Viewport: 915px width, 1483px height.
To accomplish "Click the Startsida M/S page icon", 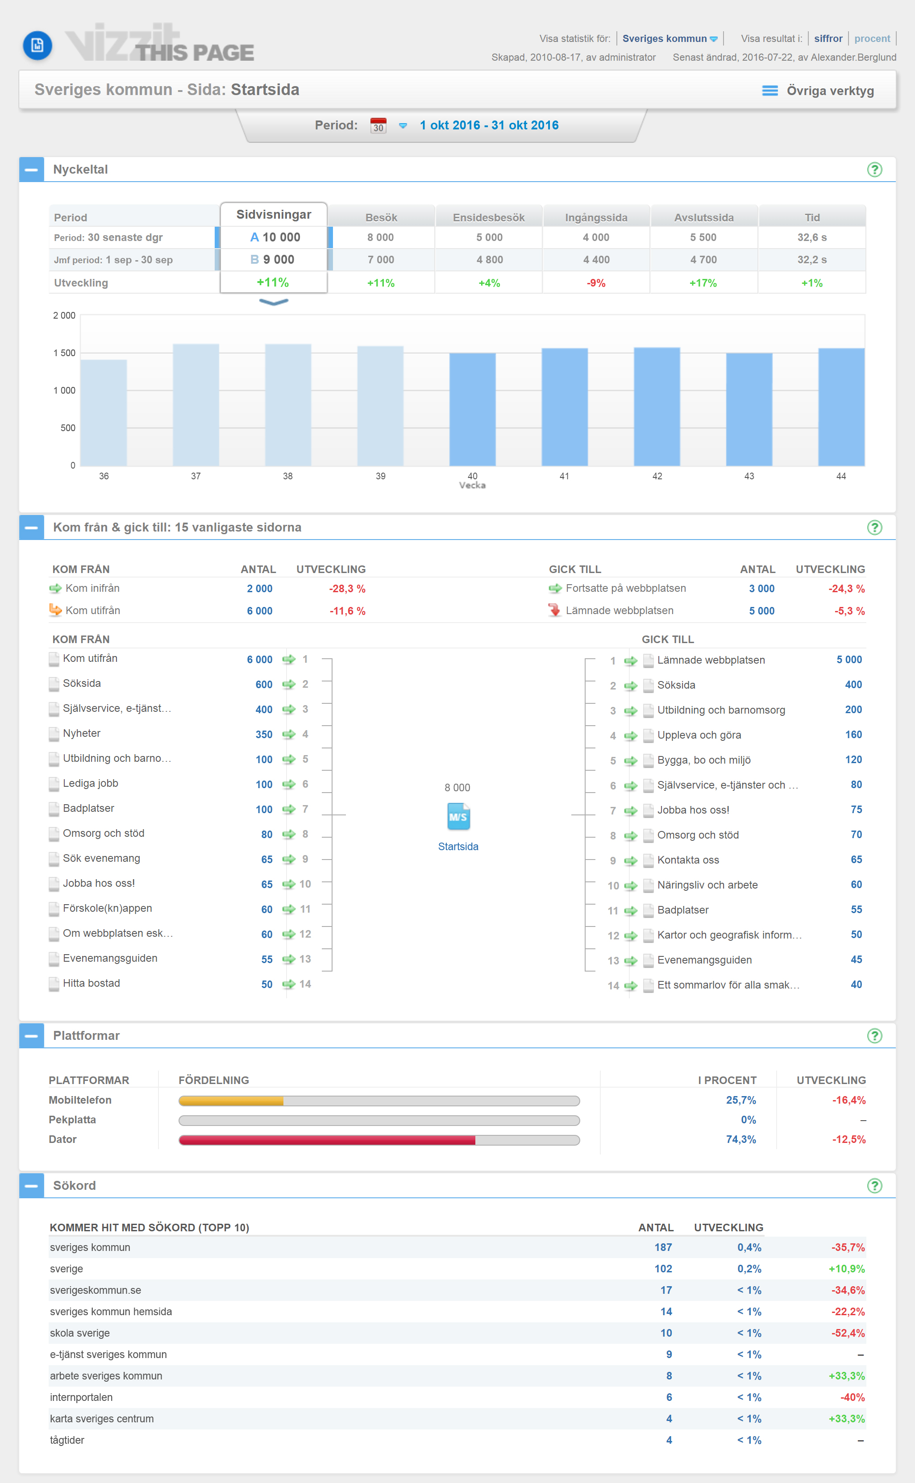I will (x=458, y=817).
